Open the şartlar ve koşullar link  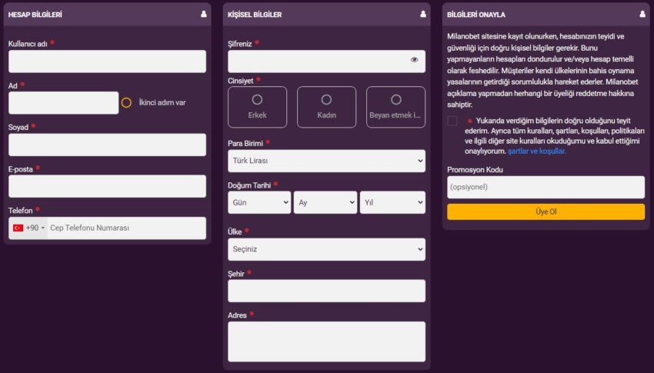537,152
